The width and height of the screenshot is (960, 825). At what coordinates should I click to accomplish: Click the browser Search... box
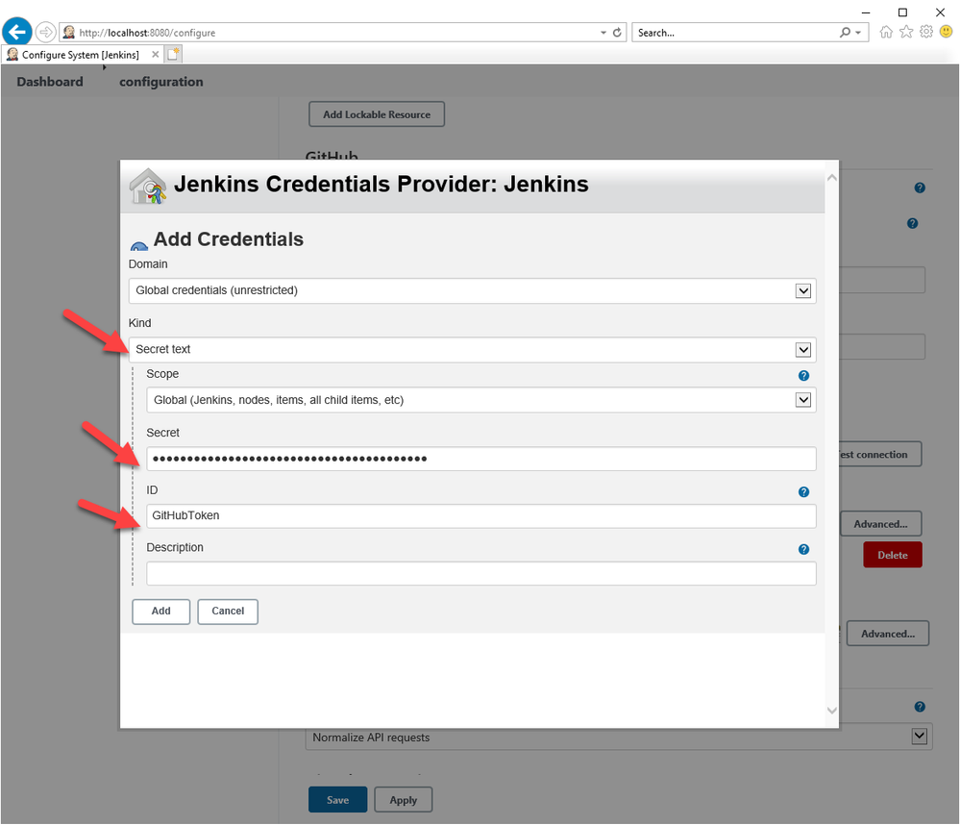coord(735,33)
